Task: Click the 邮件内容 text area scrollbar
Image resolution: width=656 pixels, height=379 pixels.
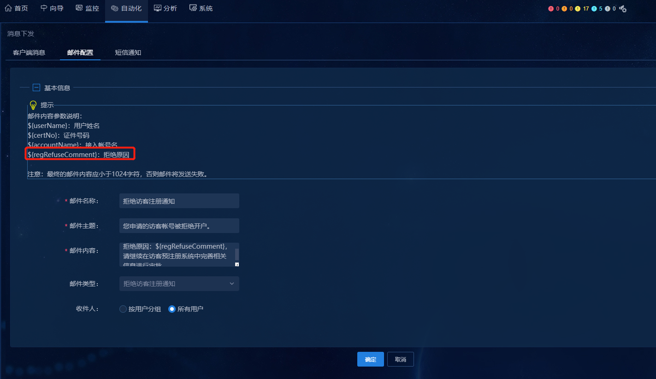Action: 237,255
